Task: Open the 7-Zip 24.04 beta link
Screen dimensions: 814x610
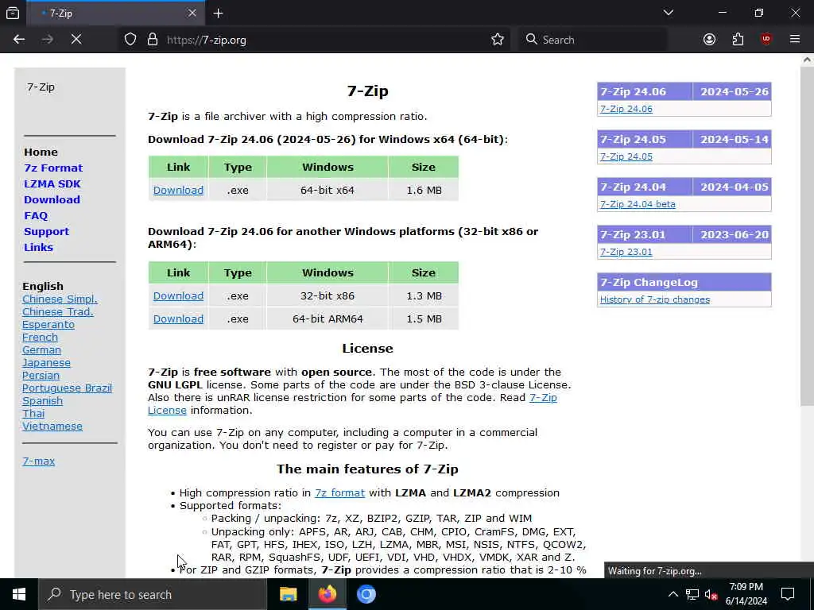Action: (638, 204)
